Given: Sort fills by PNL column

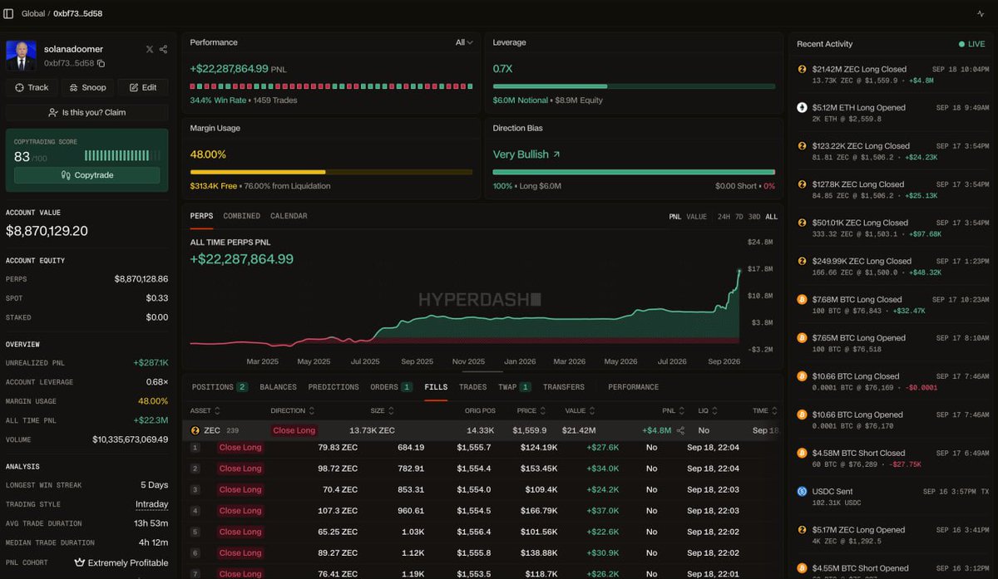Looking at the screenshot, I should (673, 411).
